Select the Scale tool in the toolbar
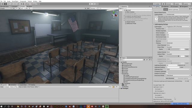This screenshot has height=108, width=192. (12, 4)
